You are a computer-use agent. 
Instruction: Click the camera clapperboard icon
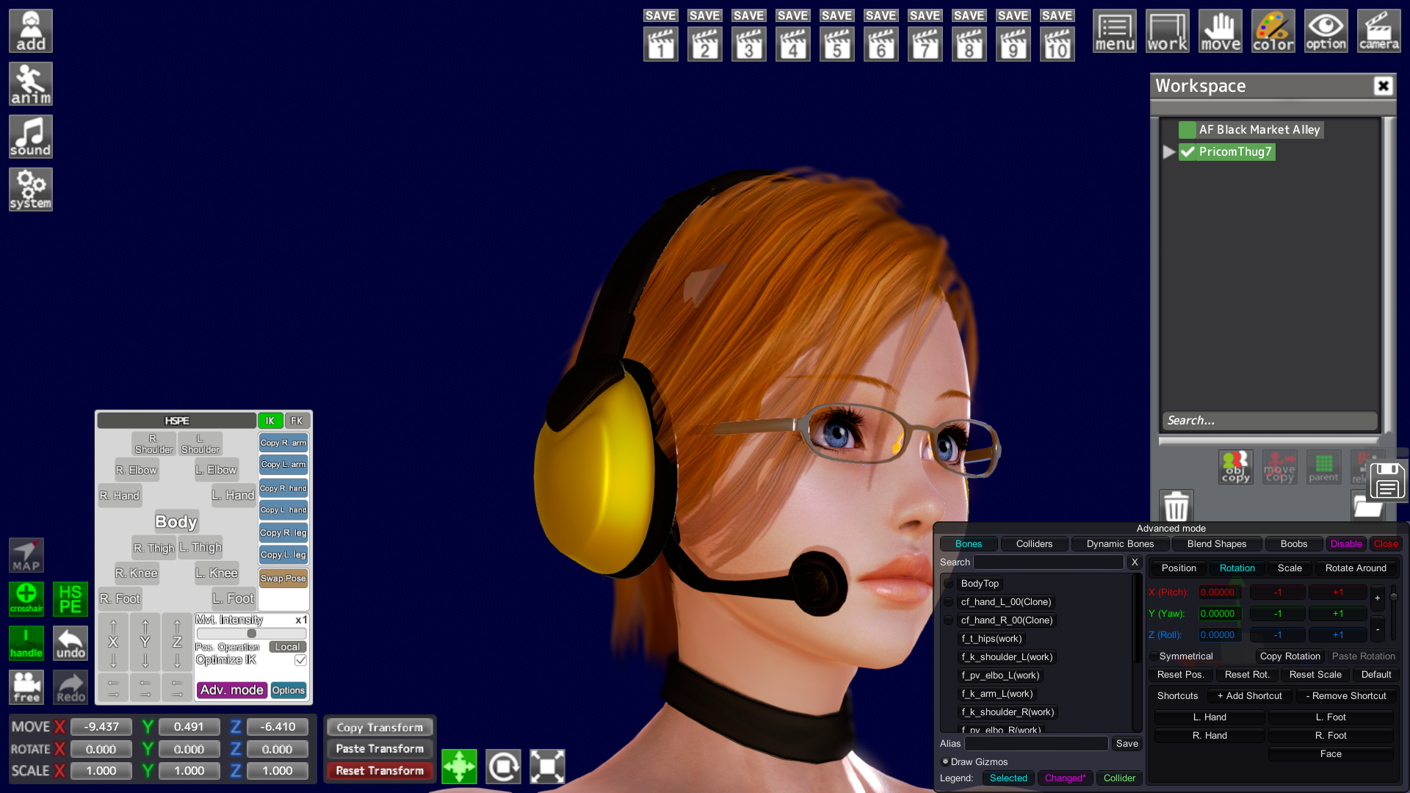[1378, 31]
